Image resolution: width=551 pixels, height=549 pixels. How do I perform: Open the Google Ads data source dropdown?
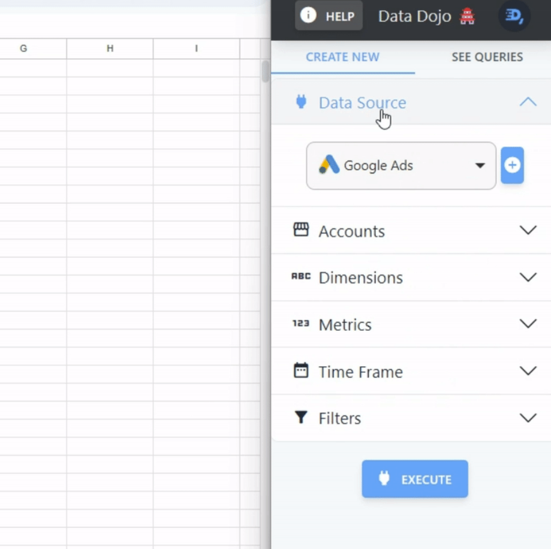tap(401, 165)
